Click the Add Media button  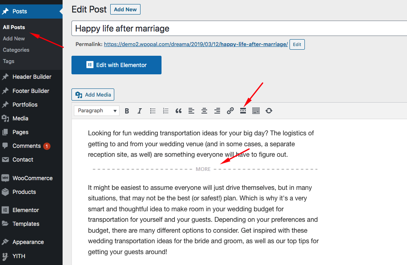pyautogui.click(x=93, y=95)
